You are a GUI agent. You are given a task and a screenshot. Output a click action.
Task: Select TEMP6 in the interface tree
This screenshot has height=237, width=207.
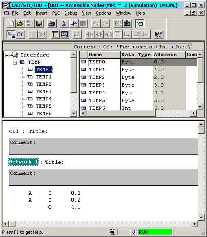(x=44, y=113)
